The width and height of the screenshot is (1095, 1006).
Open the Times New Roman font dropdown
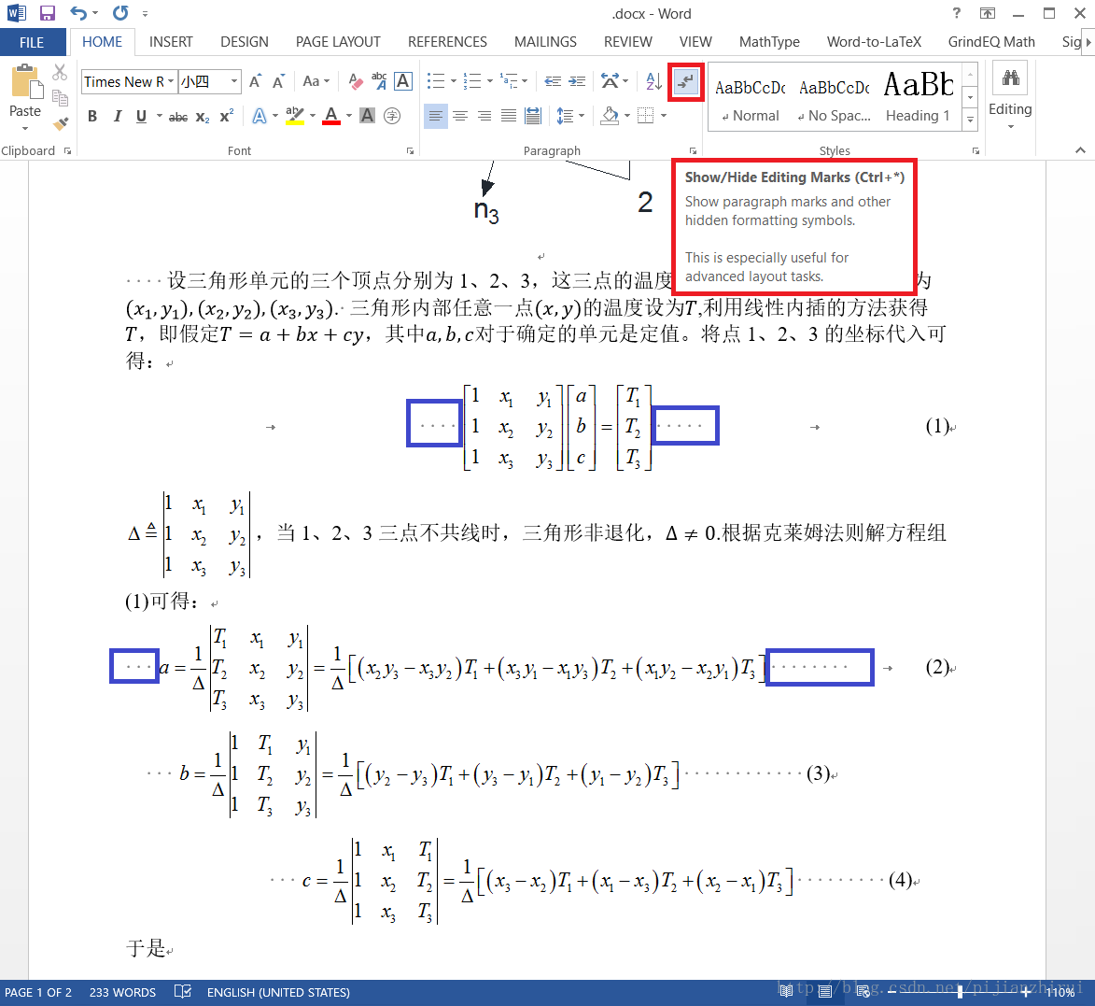(x=171, y=82)
